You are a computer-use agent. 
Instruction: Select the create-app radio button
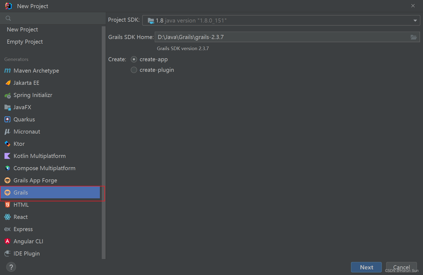click(134, 59)
